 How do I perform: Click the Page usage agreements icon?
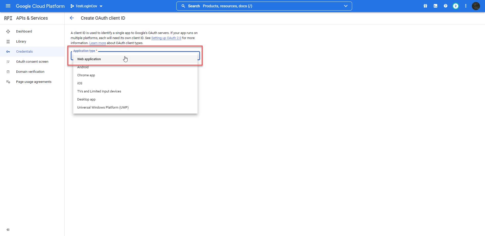tap(8, 82)
